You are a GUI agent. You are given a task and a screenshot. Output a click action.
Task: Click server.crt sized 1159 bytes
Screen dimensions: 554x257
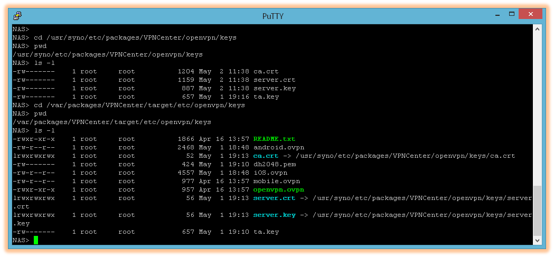pyautogui.click(x=274, y=80)
